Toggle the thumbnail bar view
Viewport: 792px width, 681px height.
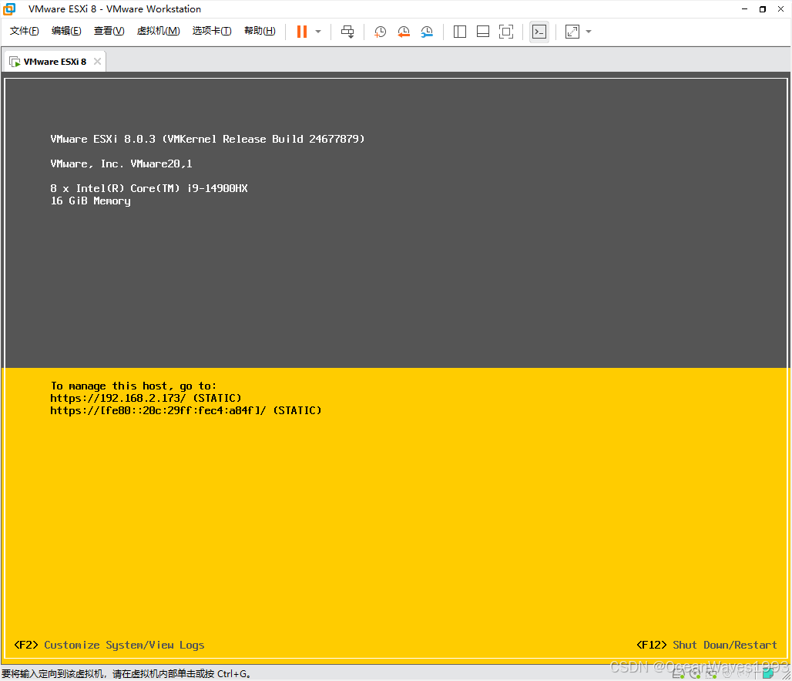point(483,32)
